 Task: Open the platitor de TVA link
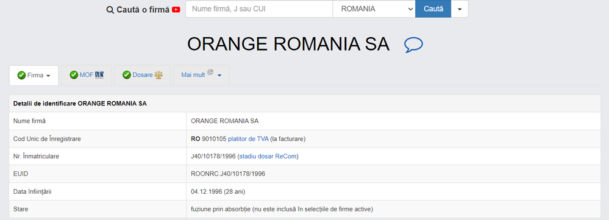[x=248, y=138]
